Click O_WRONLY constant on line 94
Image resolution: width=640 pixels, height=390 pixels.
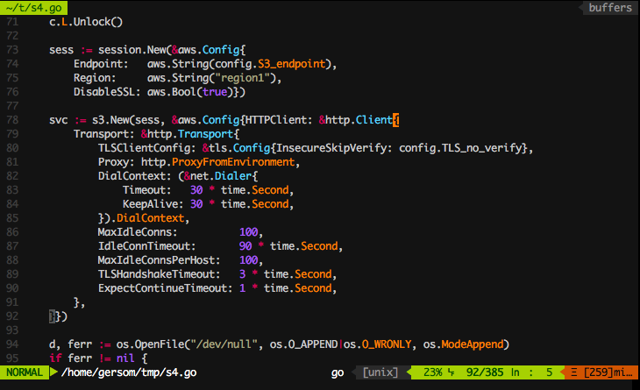click(387, 344)
